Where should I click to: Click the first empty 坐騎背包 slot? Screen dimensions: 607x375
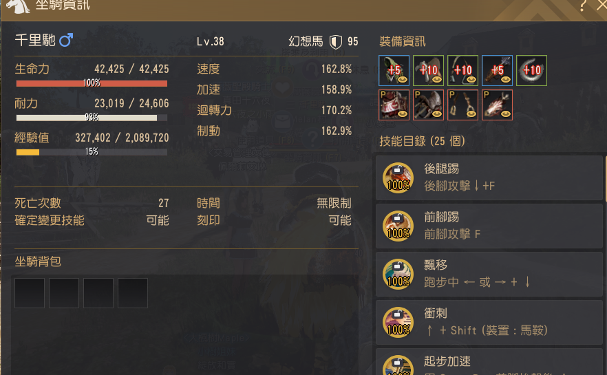point(30,293)
